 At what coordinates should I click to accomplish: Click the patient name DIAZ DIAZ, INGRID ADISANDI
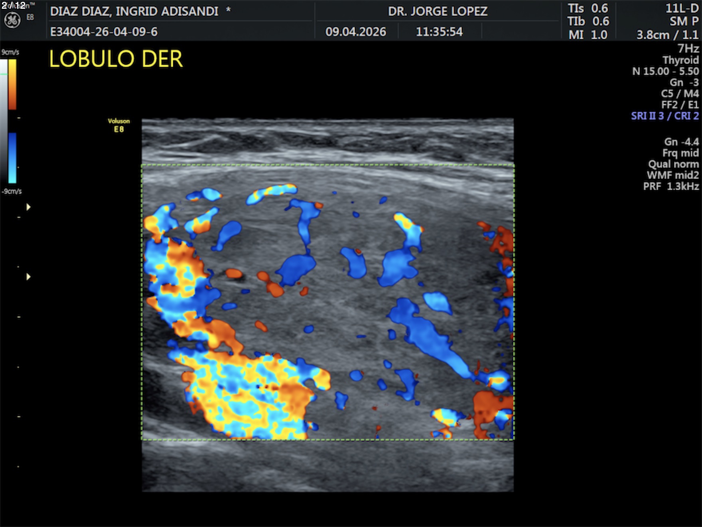(x=134, y=11)
